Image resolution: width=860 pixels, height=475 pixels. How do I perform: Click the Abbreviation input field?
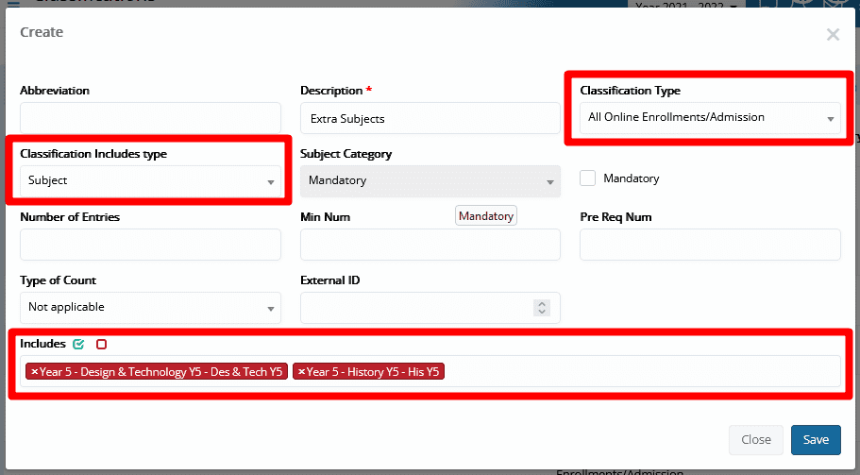150,118
